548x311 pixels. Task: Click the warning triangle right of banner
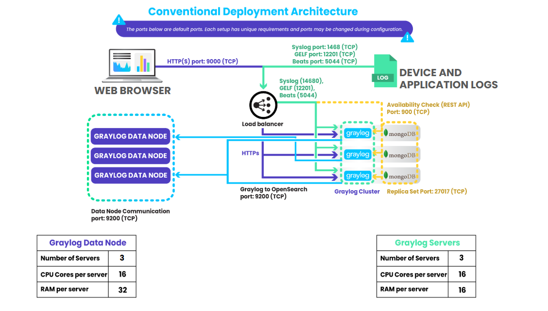407,37
